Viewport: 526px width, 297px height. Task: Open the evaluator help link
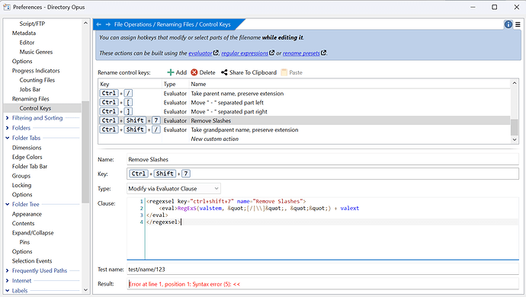point(200,53)
